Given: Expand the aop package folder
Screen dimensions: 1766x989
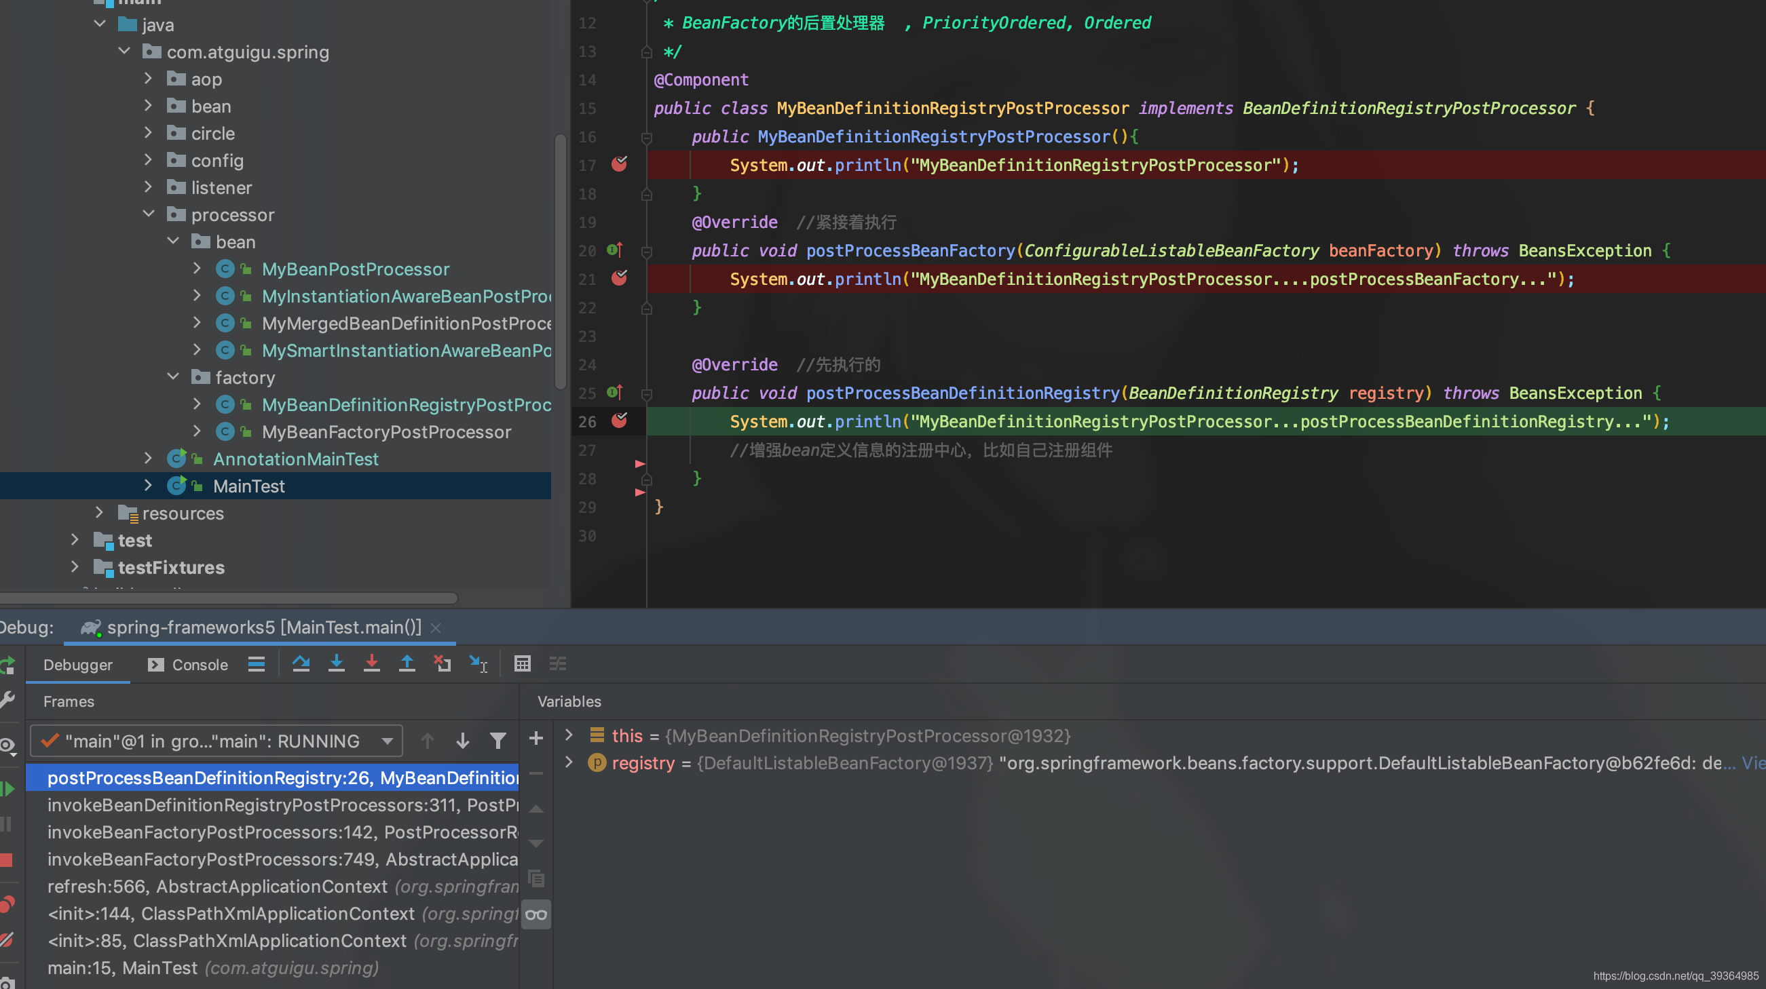Looking at the screenshot, I should tap(148, 79).
